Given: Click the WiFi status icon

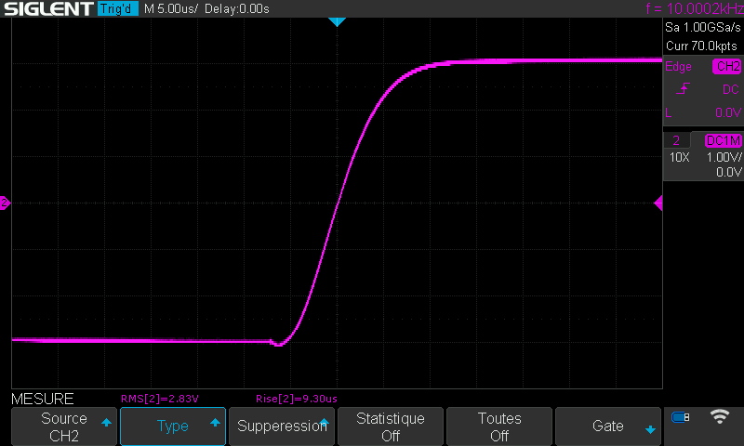Looking at the screenshot, I should (x=719, y=417).
